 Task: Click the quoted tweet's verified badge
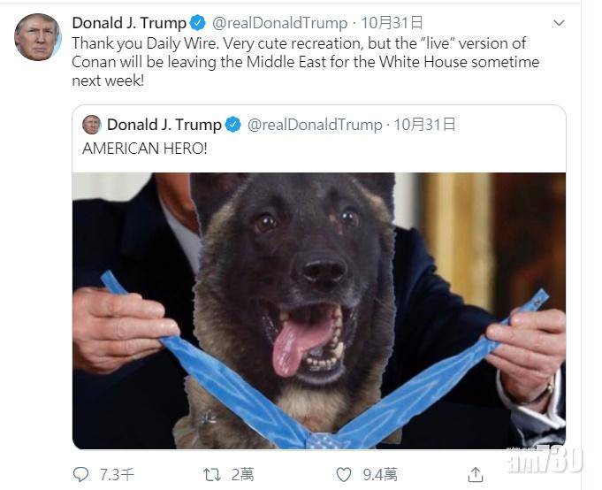(x=233, y=125)
